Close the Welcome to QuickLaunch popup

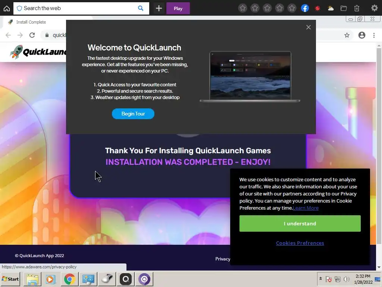[309, 27]
